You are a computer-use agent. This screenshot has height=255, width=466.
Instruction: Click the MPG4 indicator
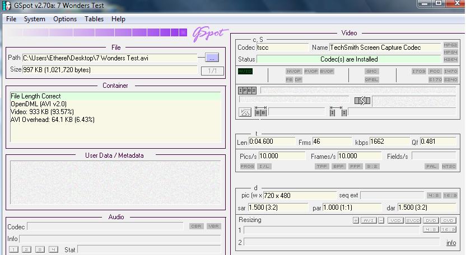pyautogui.click(x=450, y=52)
